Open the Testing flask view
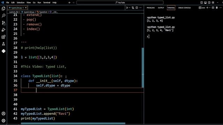The height and width of the screenshot is (125, 223). click(x=3, y=44)
